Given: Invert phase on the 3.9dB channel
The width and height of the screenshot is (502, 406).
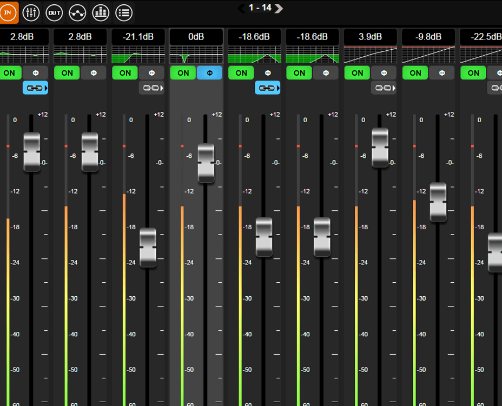Looking at the screenshot, I should point(384,73).
